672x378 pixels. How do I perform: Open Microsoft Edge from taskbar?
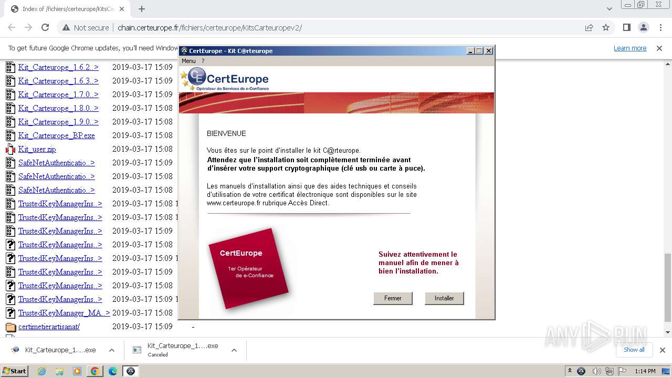click(113, 371)
